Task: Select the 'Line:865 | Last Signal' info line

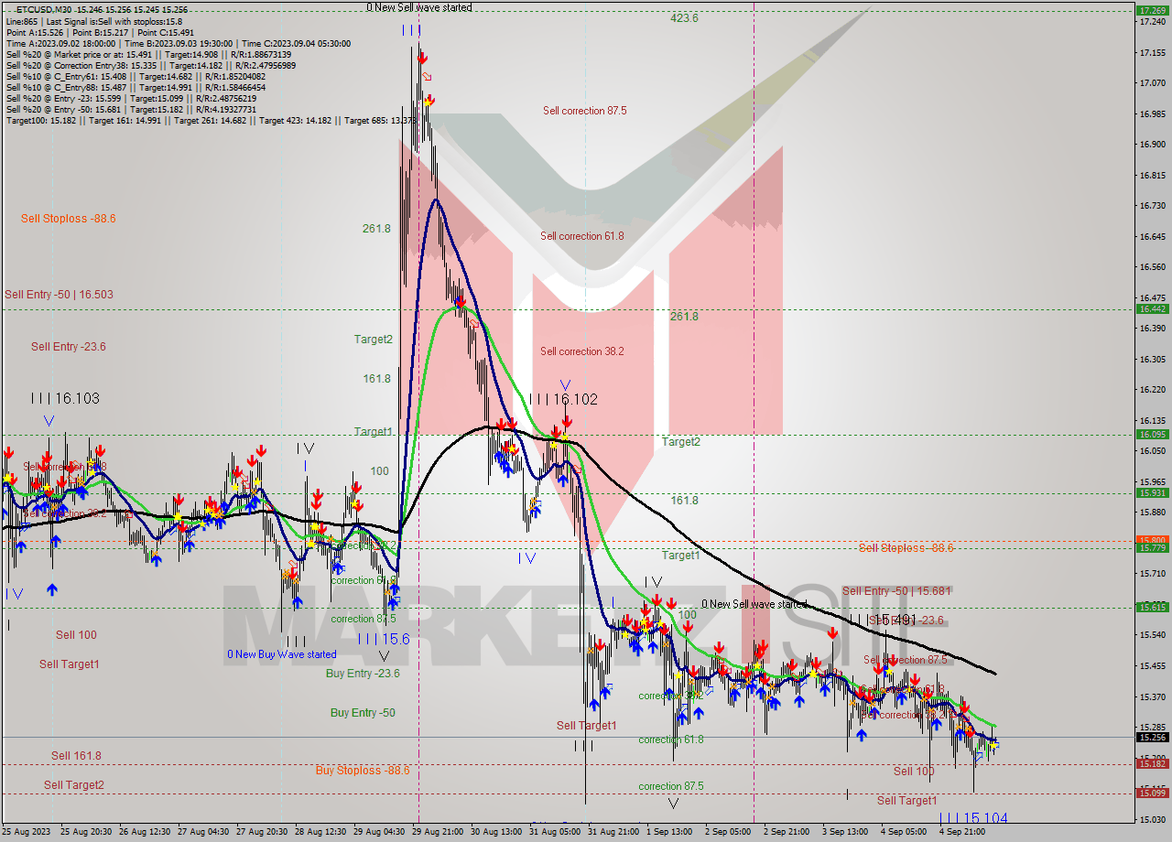Action: (93, 21)
